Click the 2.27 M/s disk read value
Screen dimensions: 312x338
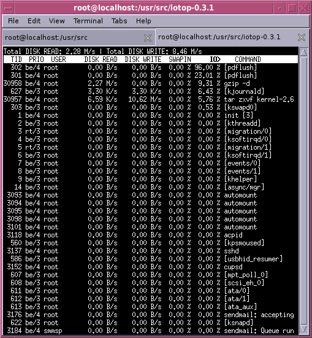tap(102, 83)
